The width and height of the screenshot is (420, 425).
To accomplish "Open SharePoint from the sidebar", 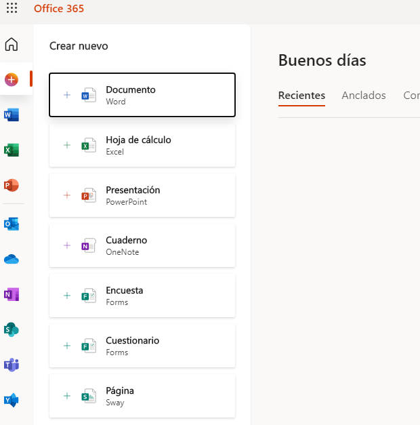I will click(12, 329).
